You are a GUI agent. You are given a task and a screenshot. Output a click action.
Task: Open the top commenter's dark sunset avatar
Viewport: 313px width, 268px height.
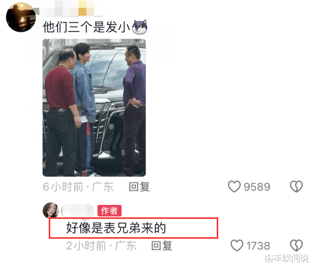point(21,17)
